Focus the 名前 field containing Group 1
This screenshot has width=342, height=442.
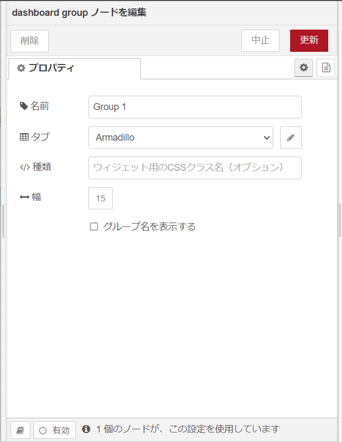click(195, 107)
